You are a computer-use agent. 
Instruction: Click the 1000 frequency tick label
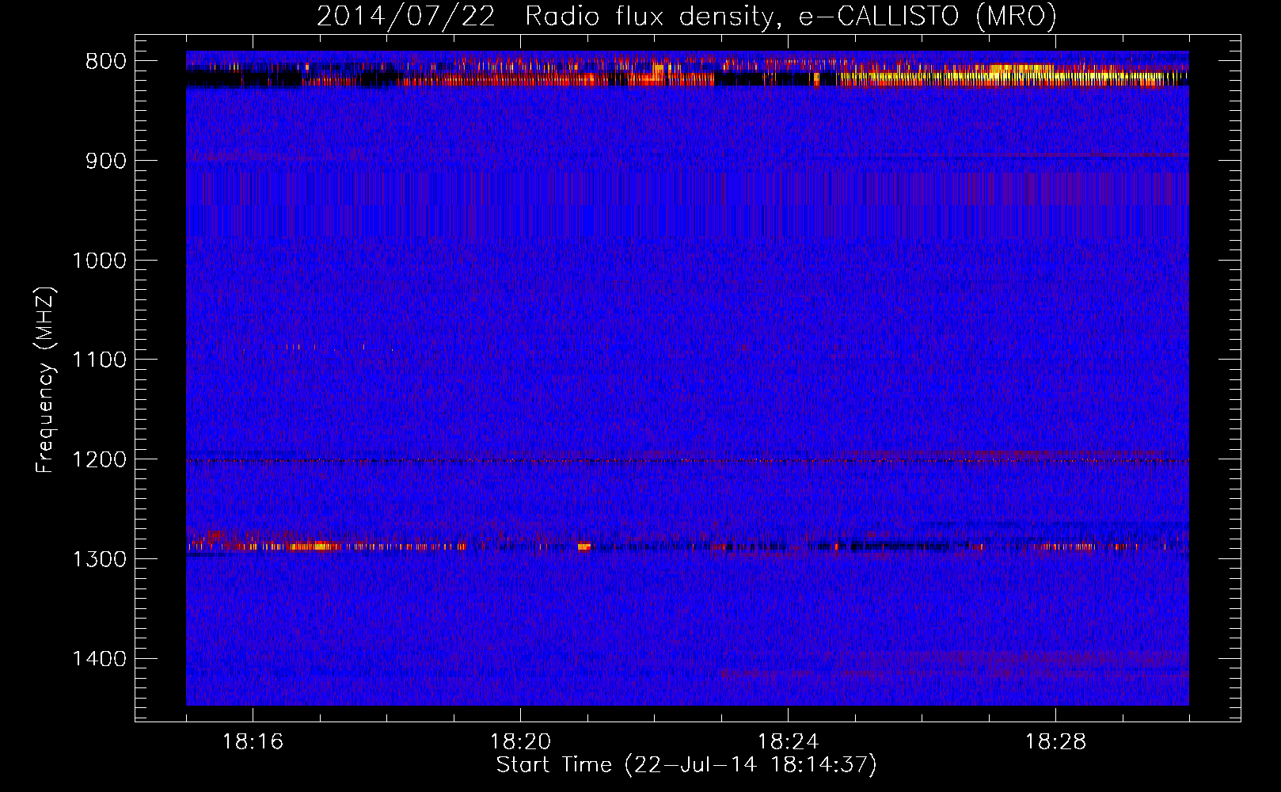coord(99,261)
